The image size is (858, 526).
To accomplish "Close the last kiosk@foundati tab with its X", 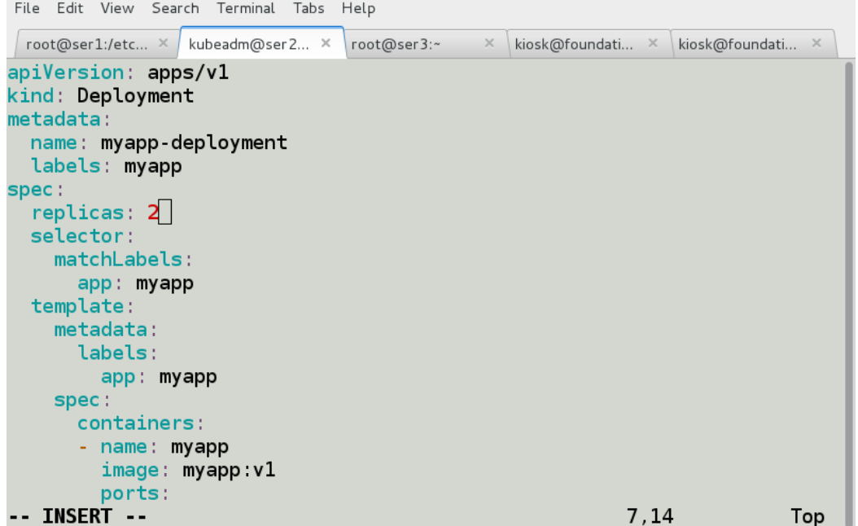I will [x=816, y=43].
